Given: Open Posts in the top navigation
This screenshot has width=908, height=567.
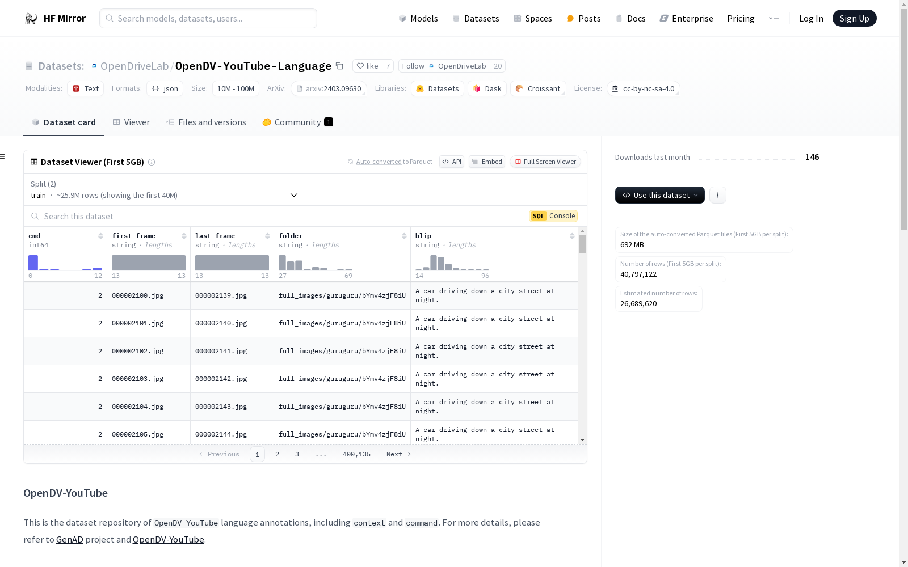Looking at the screenshot, I should [583, 19].
